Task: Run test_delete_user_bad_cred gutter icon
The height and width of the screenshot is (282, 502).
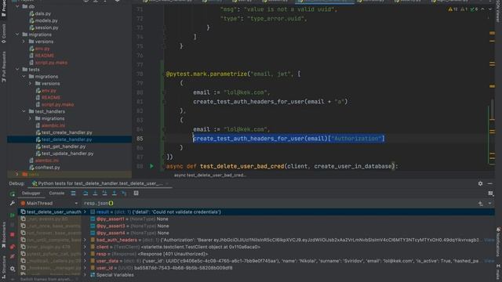Action: pyautogui.click(x=151, y=166)
